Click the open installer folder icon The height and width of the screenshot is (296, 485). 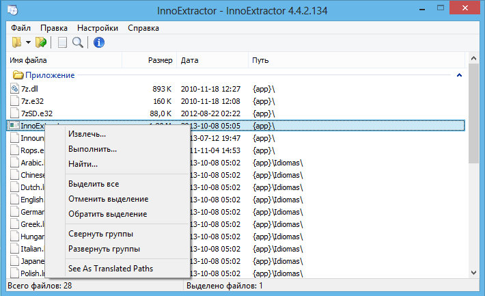tap(16, 42)
